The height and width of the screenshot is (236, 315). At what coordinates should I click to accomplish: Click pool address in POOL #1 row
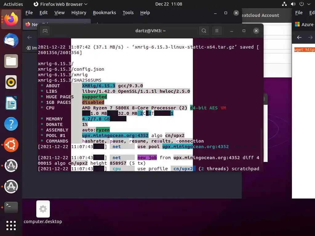tap(115, 136)
